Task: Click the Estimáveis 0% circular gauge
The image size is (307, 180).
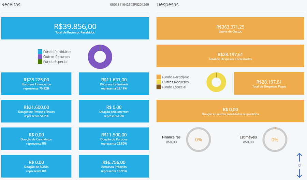Action: pos(275,140)
